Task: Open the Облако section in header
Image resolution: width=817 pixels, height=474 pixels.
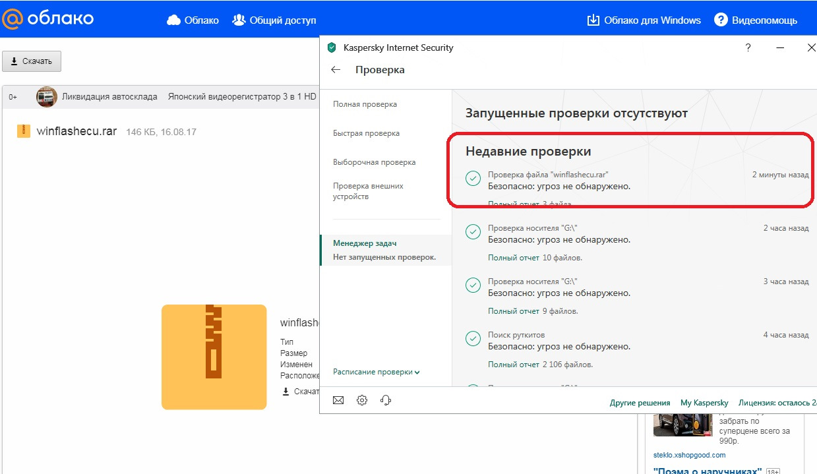Action: [x=193, y=20]
